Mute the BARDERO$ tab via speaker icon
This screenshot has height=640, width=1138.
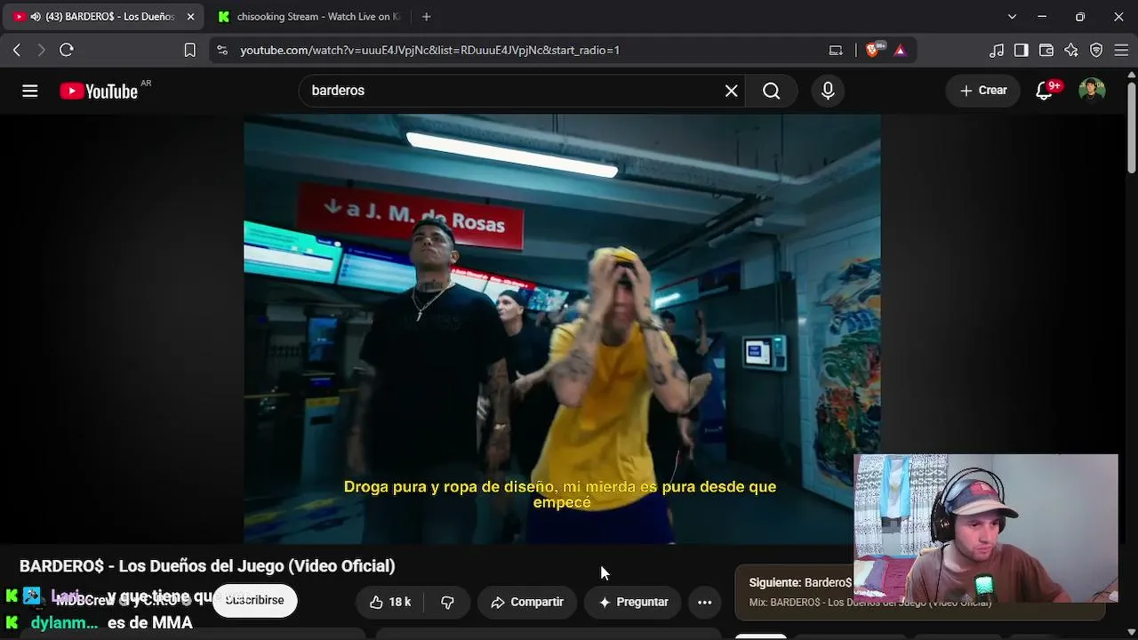point(36,17)
